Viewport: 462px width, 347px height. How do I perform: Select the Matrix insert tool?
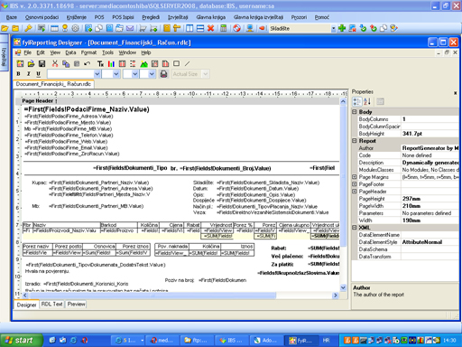click(x=154, y=63)
